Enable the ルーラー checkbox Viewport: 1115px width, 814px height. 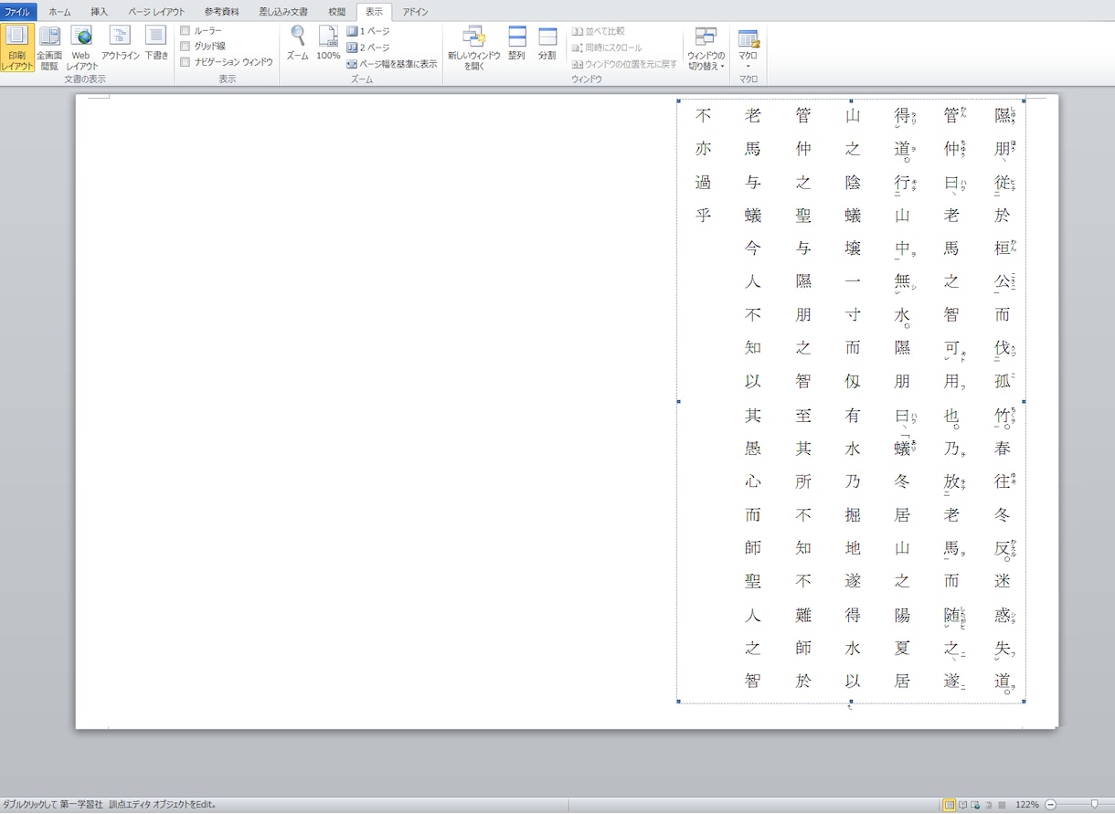click(186, 31)
